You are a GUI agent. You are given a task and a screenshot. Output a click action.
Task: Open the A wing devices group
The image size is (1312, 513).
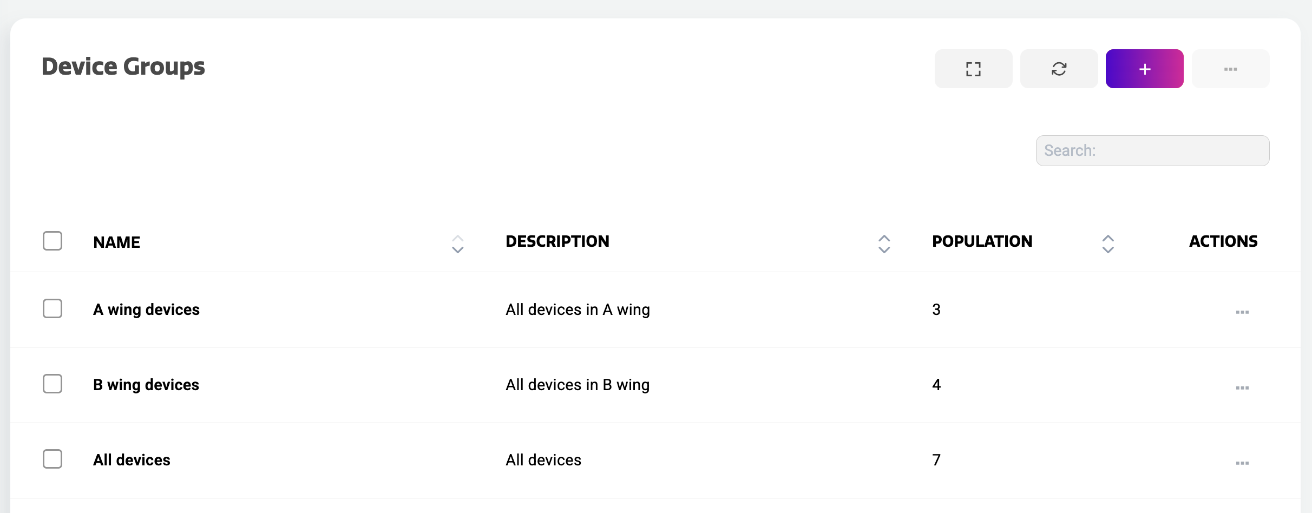click(x=146, y=310)
